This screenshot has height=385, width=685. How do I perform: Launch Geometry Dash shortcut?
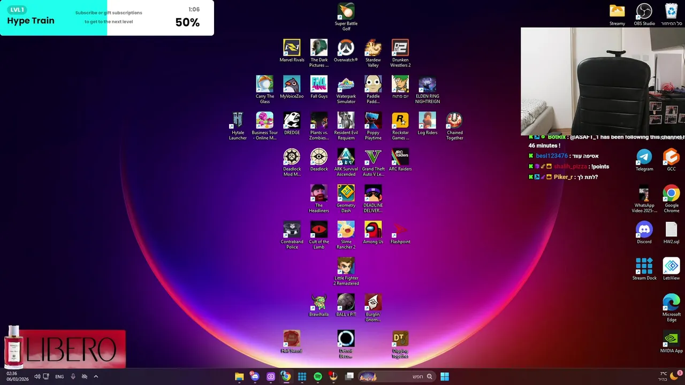[346, 198]
